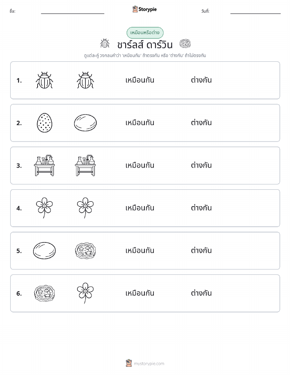Screen dimensions: 290x375
Task: Click the beetle icon beside the title
Action: (105, 43)
